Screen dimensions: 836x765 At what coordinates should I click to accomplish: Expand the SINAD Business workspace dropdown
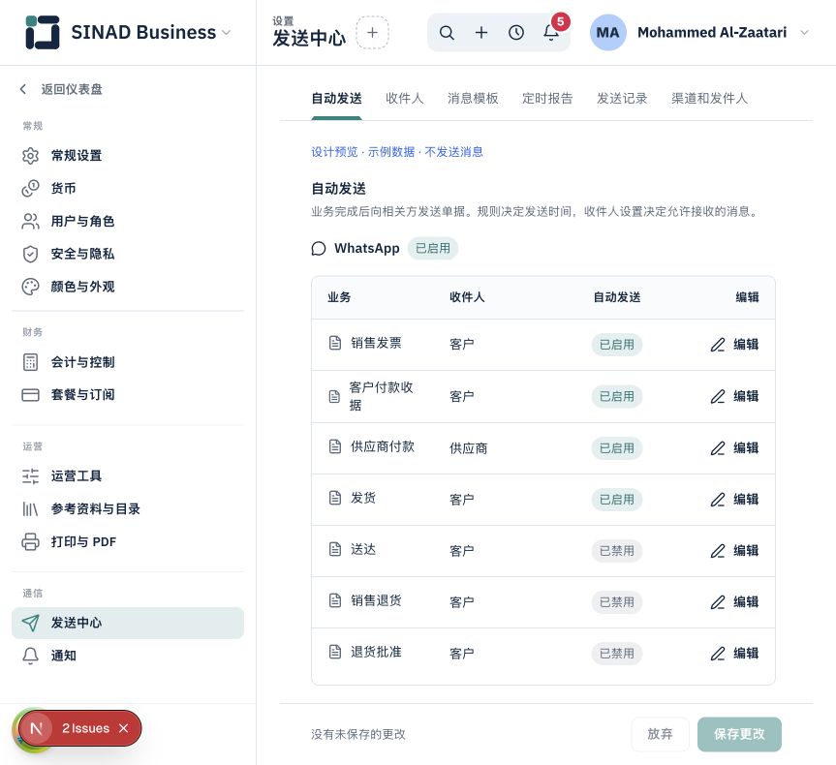coord(226,33)
